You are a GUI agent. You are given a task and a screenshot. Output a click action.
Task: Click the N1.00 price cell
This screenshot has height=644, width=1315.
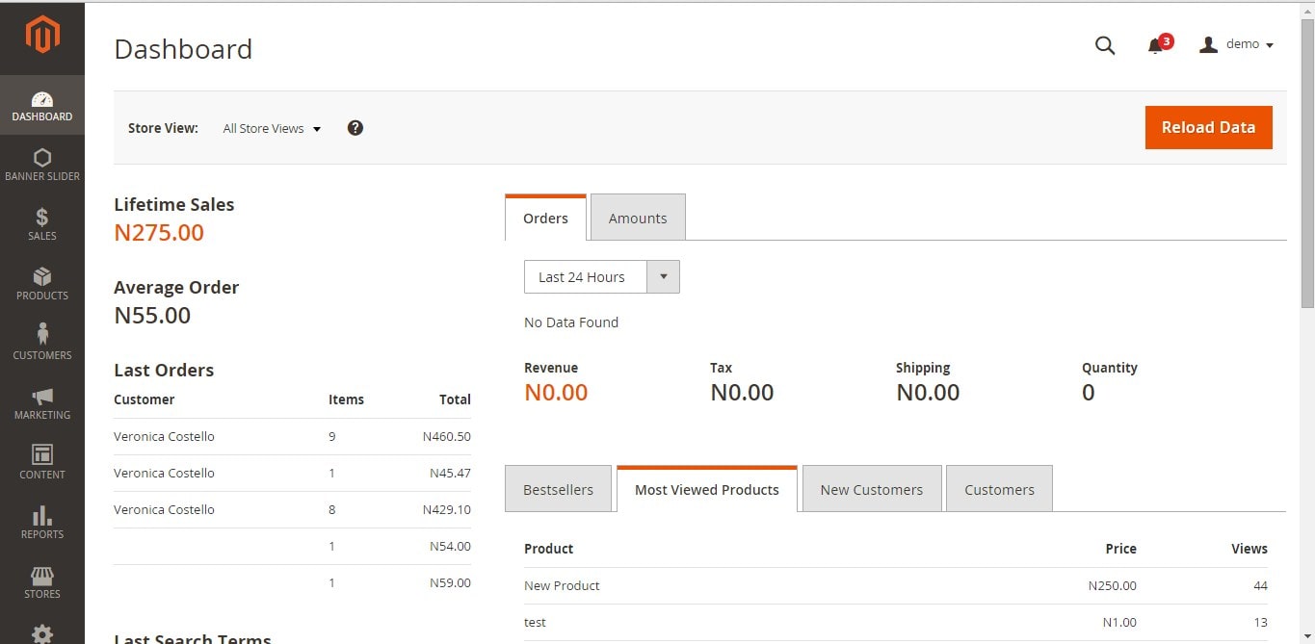pos(1119,622)
